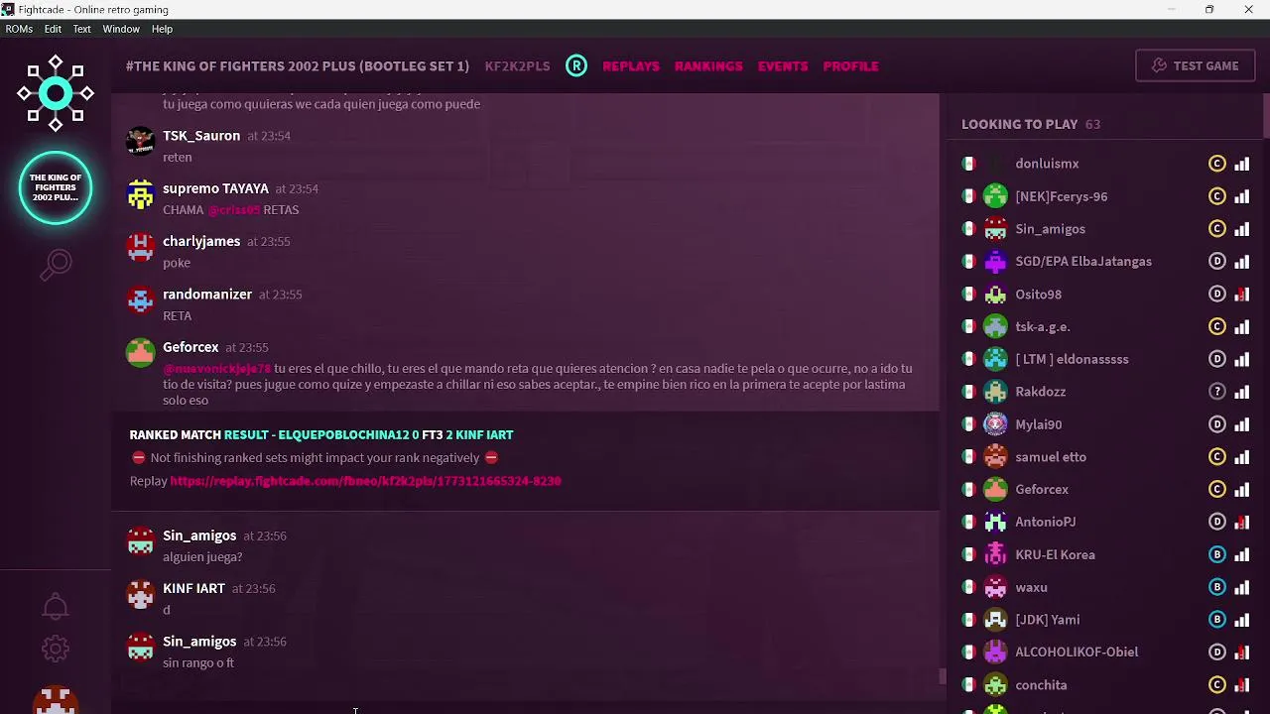Image resolution: width=1270 pixels, height=714 pixels.
Task: Click Sin_amigos username on 'alguien juega?' message
Action: [x=199, y=535]
